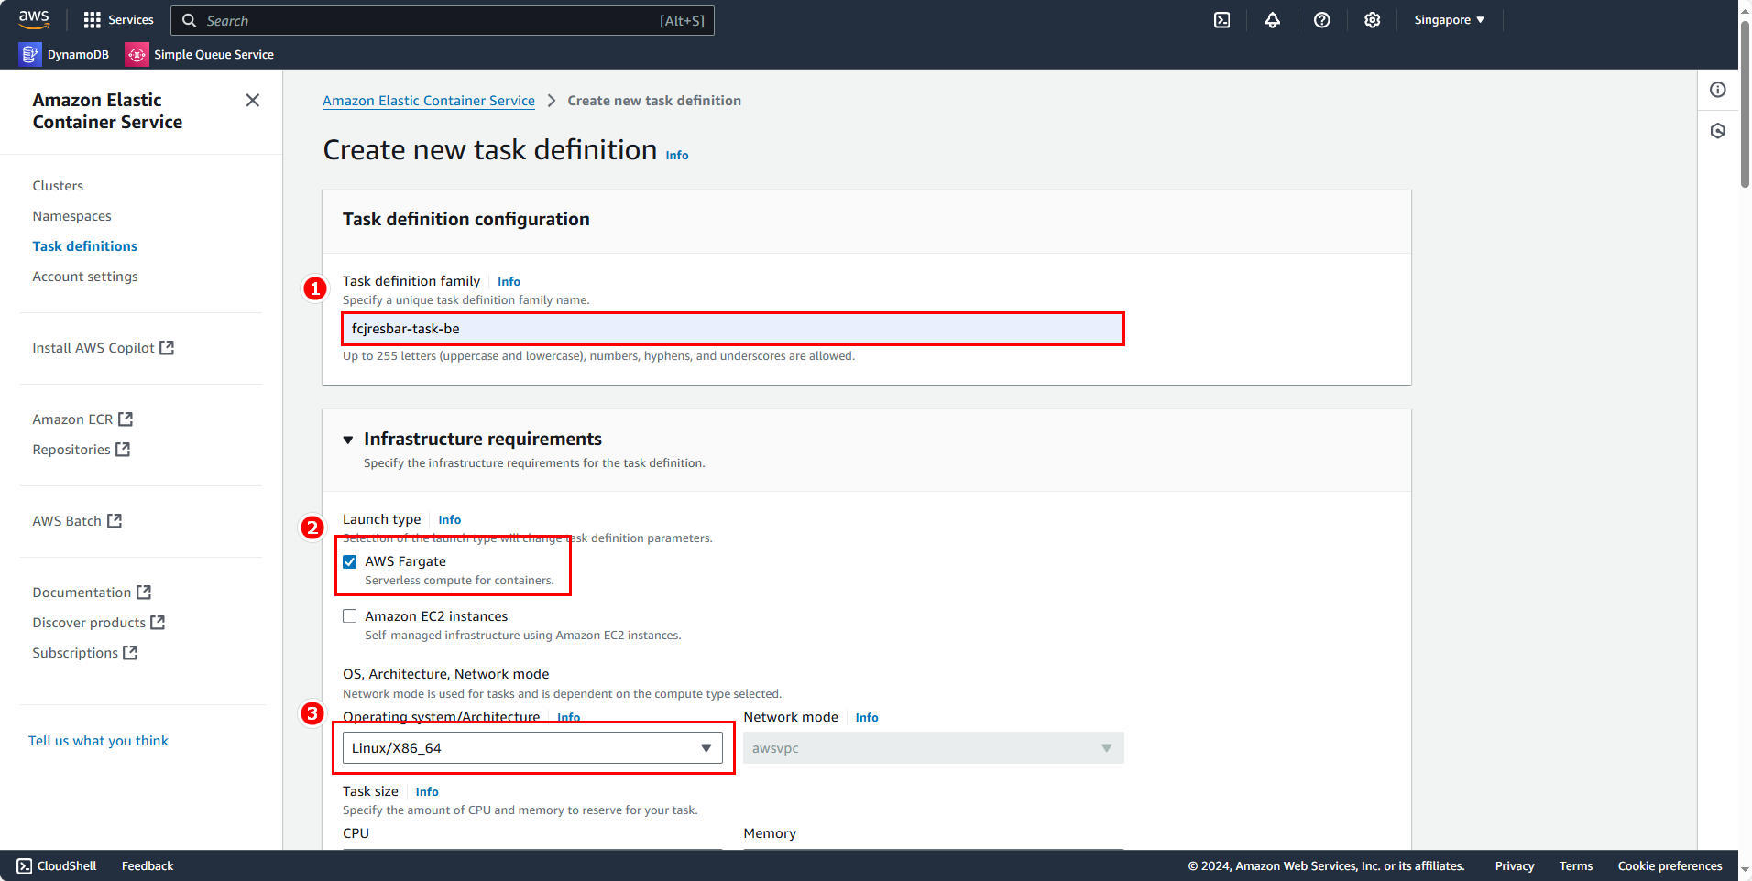Click external link icon beside Repositories
Viewport: 1752px width, 881px height.
123,450
